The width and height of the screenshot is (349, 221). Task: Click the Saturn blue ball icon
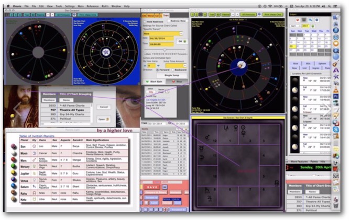tap(13, 187)
